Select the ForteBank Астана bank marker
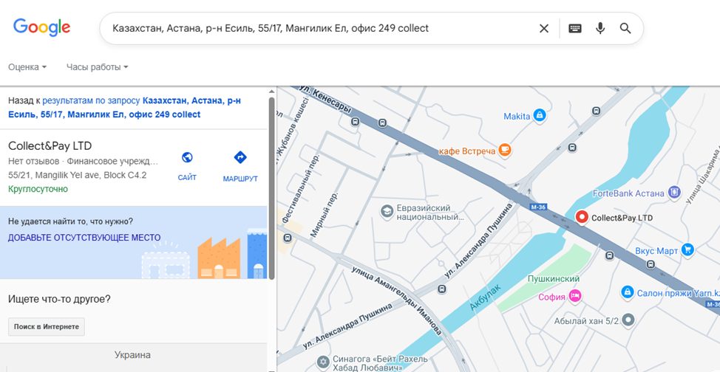The height and width of the screenshot is (372, 720). [673, 193]
